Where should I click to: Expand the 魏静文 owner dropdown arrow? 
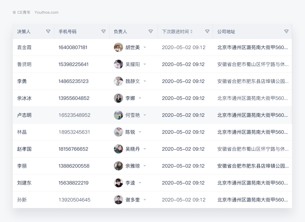(x=145, y=81)
